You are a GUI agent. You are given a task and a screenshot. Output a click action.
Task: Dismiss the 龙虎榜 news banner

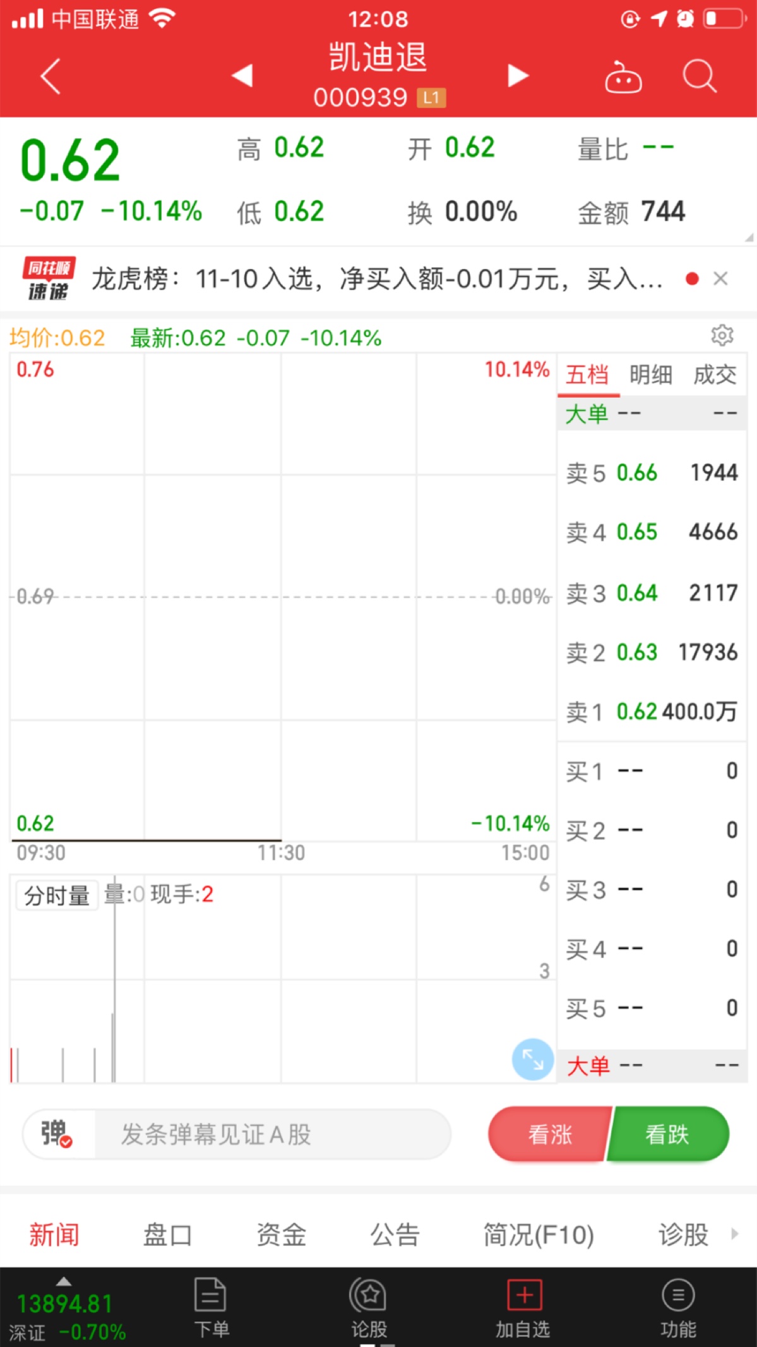pos(720,278)
